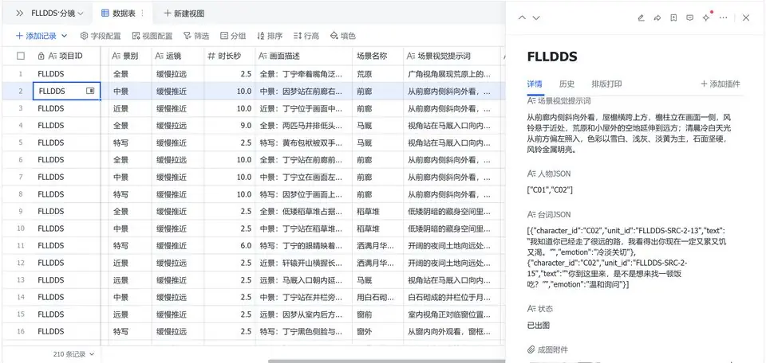
Task: Switch to the 详情 tab
Action: point(535,84)
